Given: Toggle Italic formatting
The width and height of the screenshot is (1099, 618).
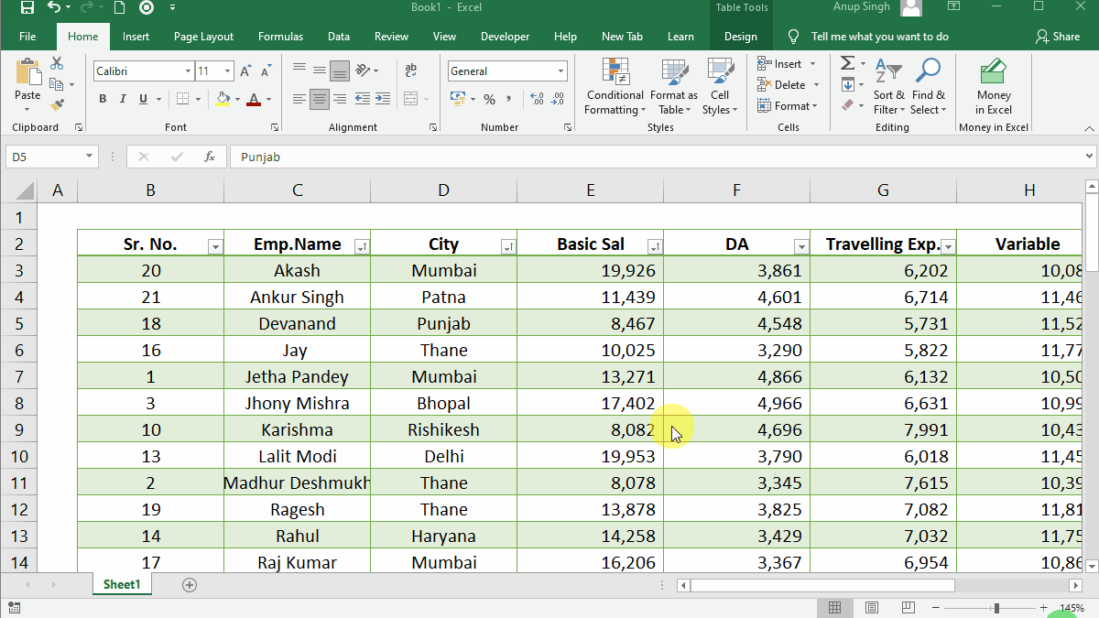Looking at the screenshot, I should pos(123,98).
